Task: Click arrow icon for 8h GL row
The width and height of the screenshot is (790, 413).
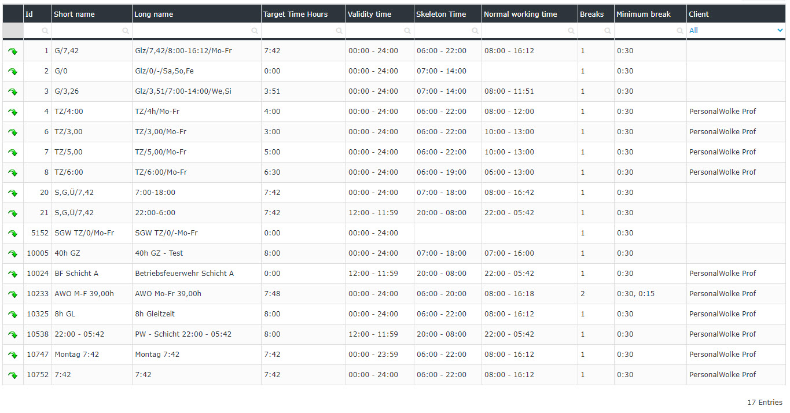Action: pos(13,315)
